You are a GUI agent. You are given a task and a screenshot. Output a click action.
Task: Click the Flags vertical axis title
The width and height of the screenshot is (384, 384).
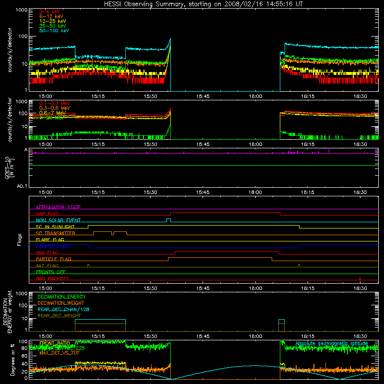19,240
